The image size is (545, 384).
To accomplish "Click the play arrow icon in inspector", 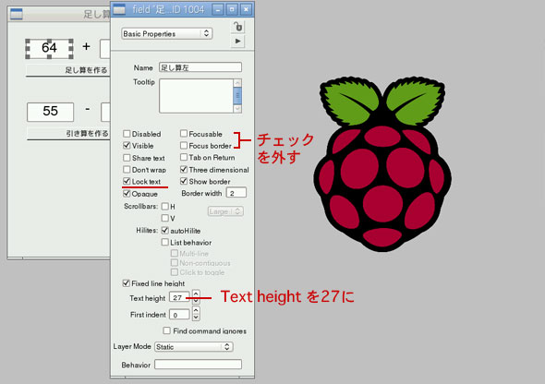I will [237, 41].
